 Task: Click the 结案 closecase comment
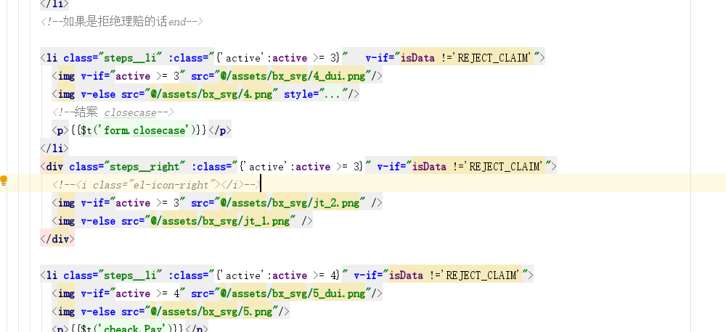(x=113, y=112)
